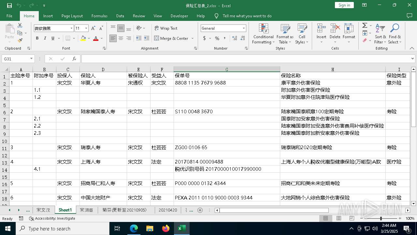Open the font name dropdown

[x=71, y=28]
